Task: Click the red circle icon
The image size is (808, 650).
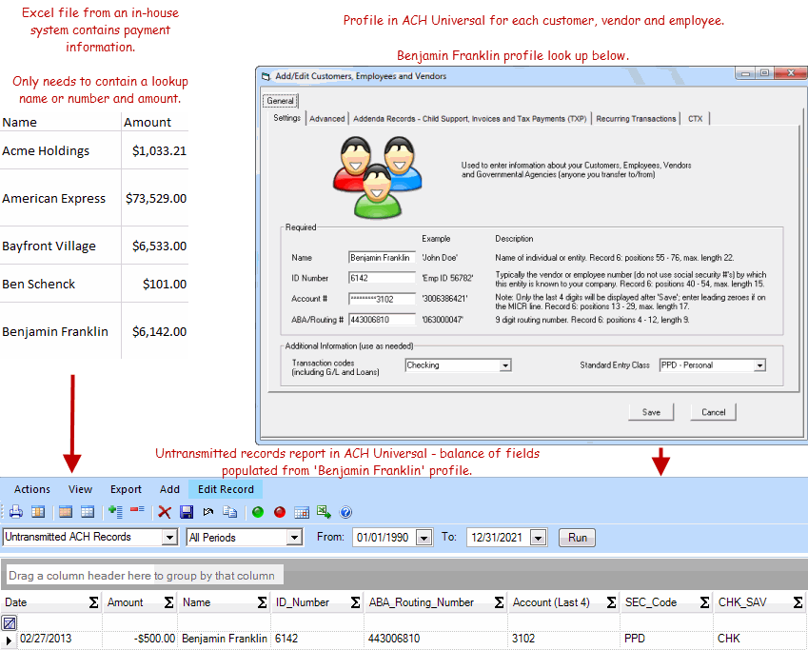Action: [x=279, y=512]
